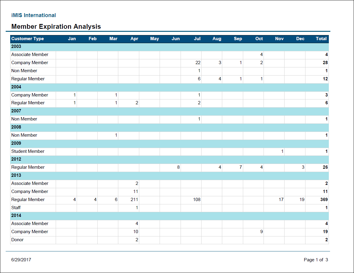Click the Page 1 of 3 footer label
Image resolution: width=354 pixels, height=273 pixels.
tap(315, 260)
